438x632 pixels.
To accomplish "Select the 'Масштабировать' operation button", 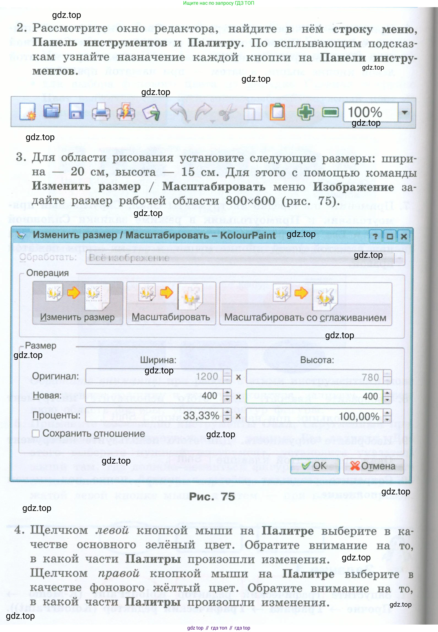I will coord(171,303).
